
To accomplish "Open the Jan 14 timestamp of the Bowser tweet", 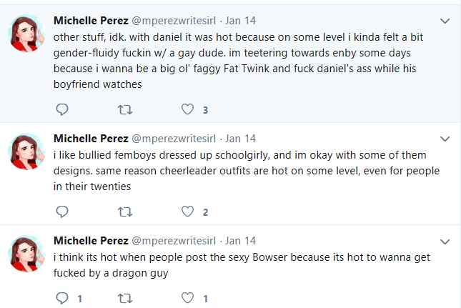I will click(240, 241).
